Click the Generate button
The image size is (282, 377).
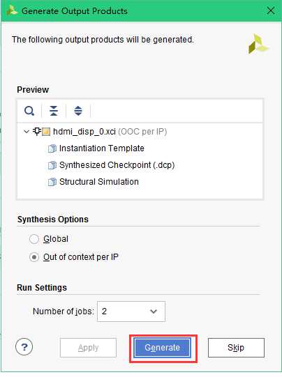tap(163, 348)
